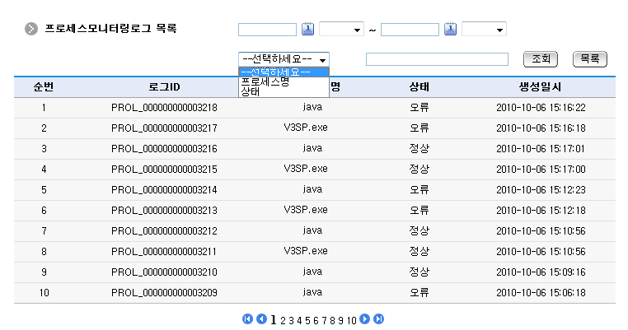
Task: Open log row PROL_000000000003218
Action: 164,108
